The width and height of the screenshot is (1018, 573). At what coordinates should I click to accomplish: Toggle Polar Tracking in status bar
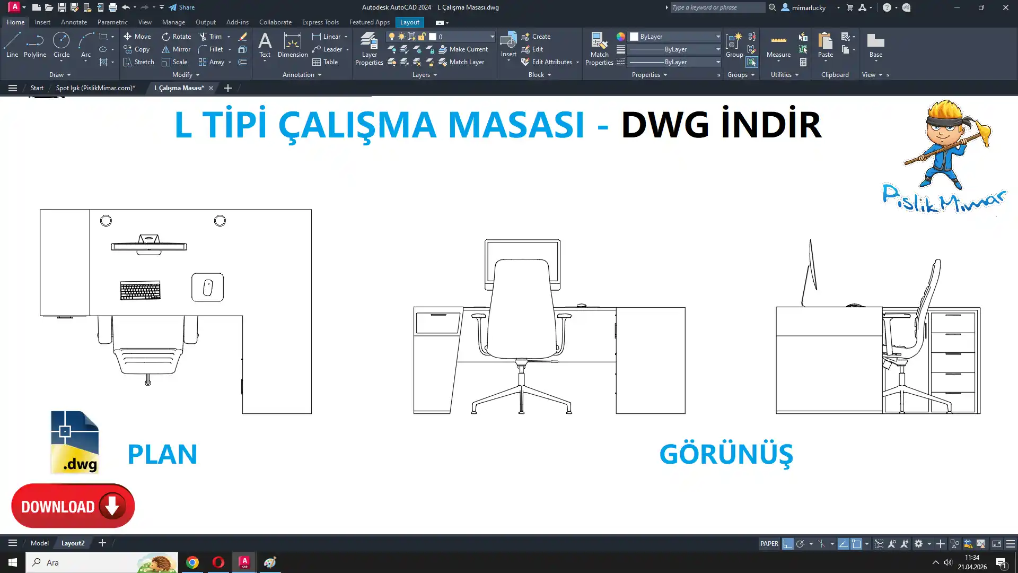pos(801,544)
